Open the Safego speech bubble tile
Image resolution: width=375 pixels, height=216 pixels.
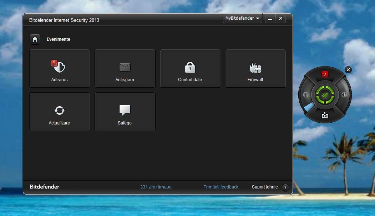[125, 112]
